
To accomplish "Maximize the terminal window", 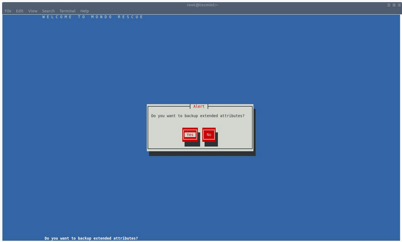I will pyautogui.click(x=393, y=5).
